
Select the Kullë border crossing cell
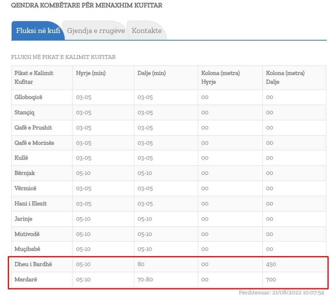pyautogui.click(x=21, y=158)
